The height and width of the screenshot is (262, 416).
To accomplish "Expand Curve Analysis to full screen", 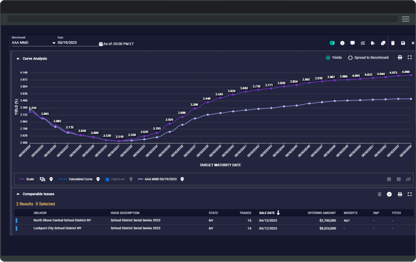I will (410, 58).
